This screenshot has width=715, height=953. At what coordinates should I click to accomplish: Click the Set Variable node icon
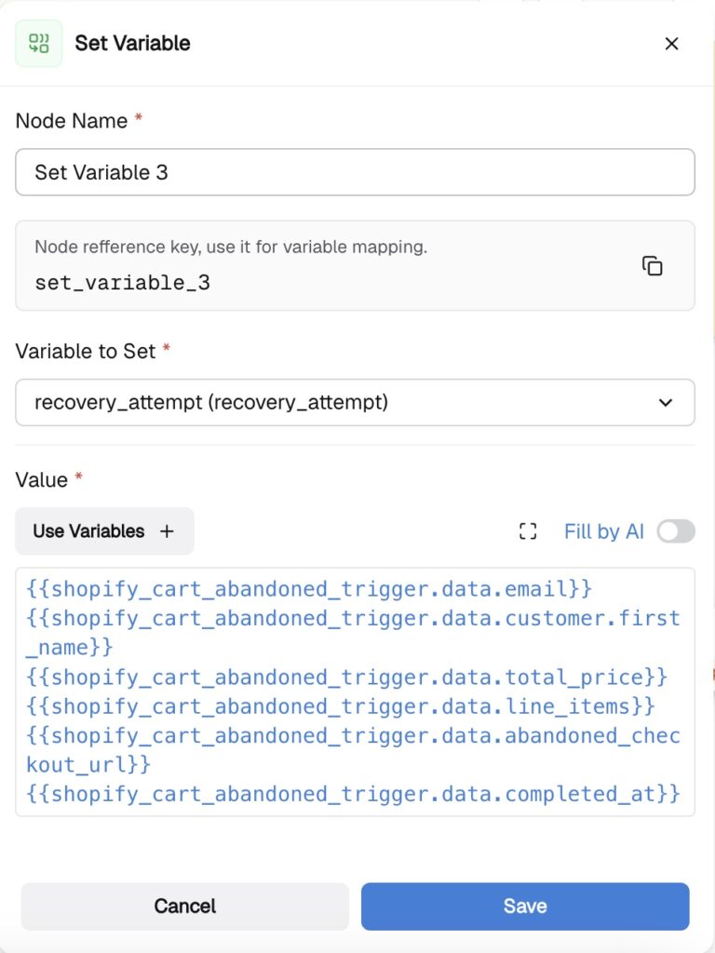coord(38,44)
